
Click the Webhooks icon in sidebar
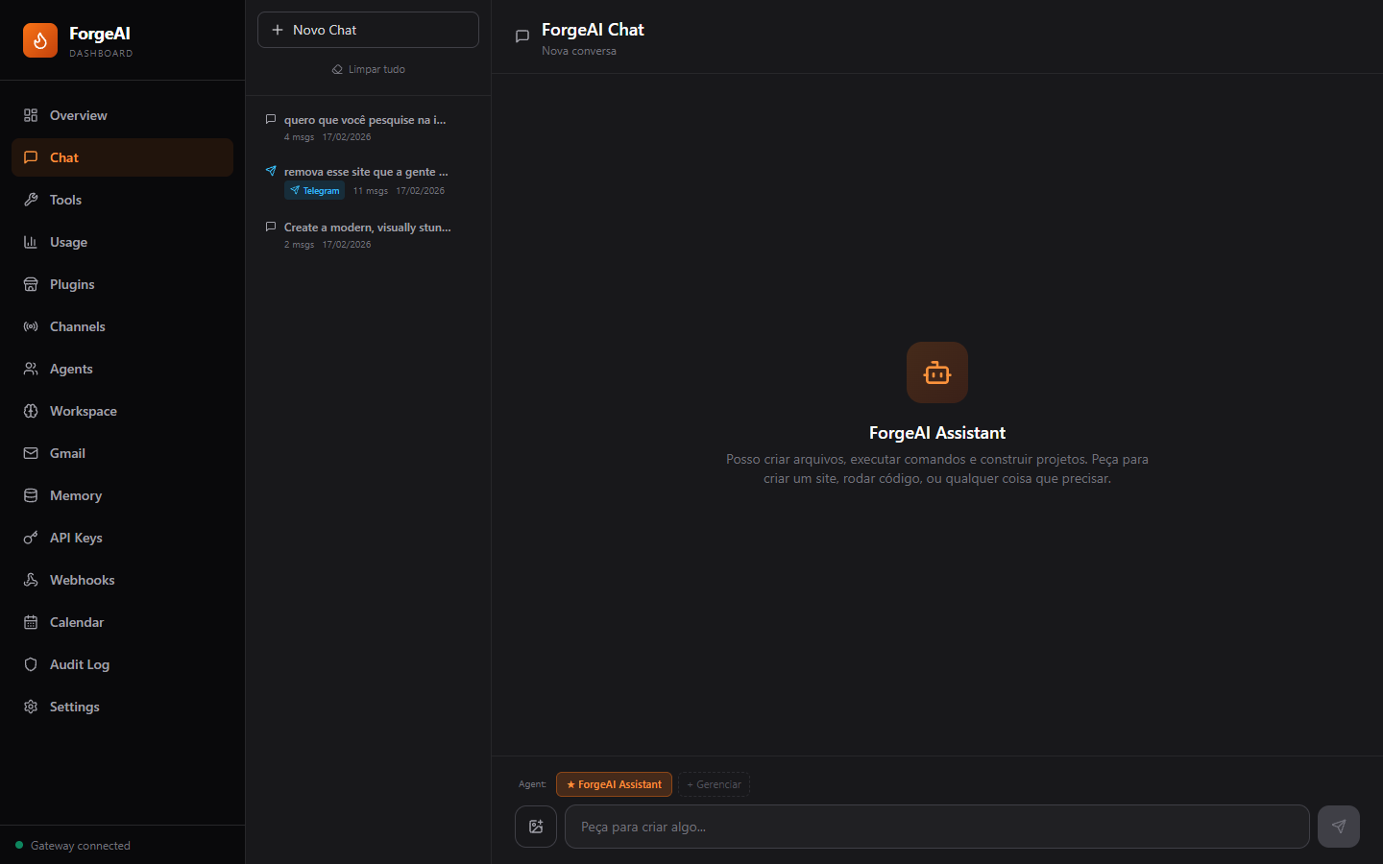pyautogui.click(x=31, y=580)
